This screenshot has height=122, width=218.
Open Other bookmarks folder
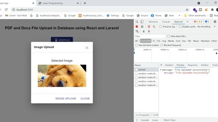195,16
